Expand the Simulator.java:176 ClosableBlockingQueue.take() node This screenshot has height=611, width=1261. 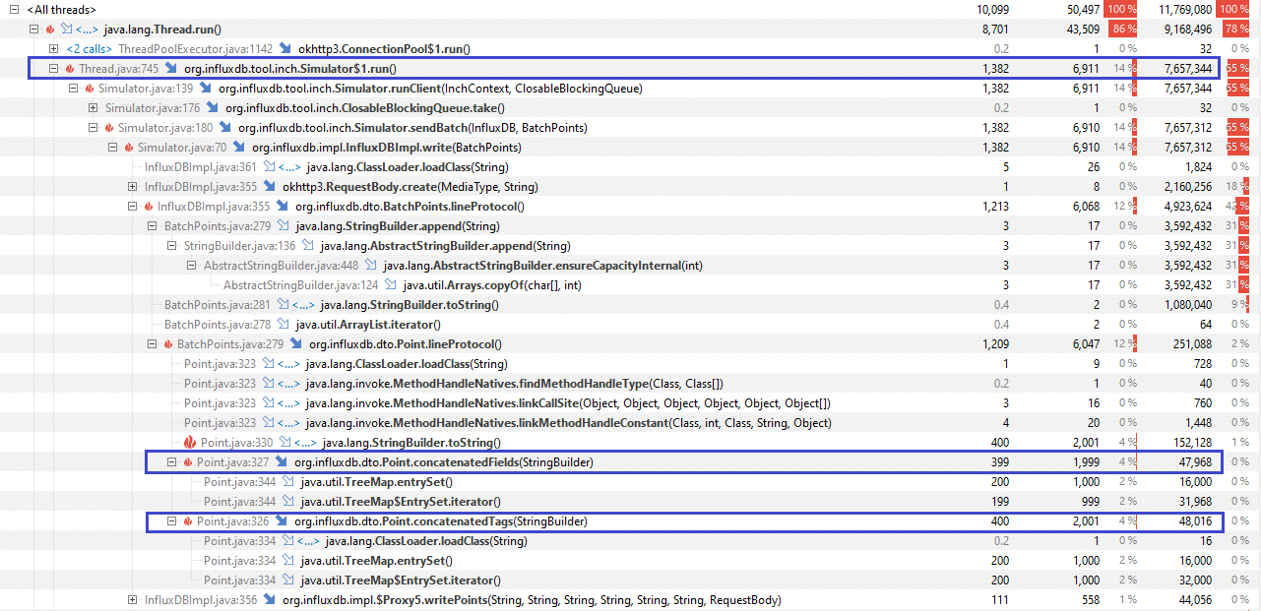pyautogui.click(x=94, y=108)
